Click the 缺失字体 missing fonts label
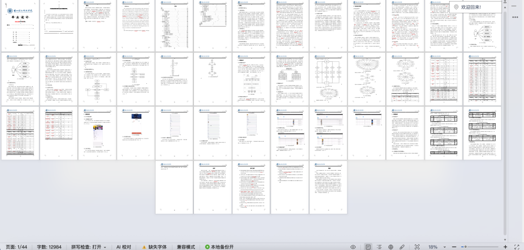The image size is (524, 250). click(x=158, y=247)
